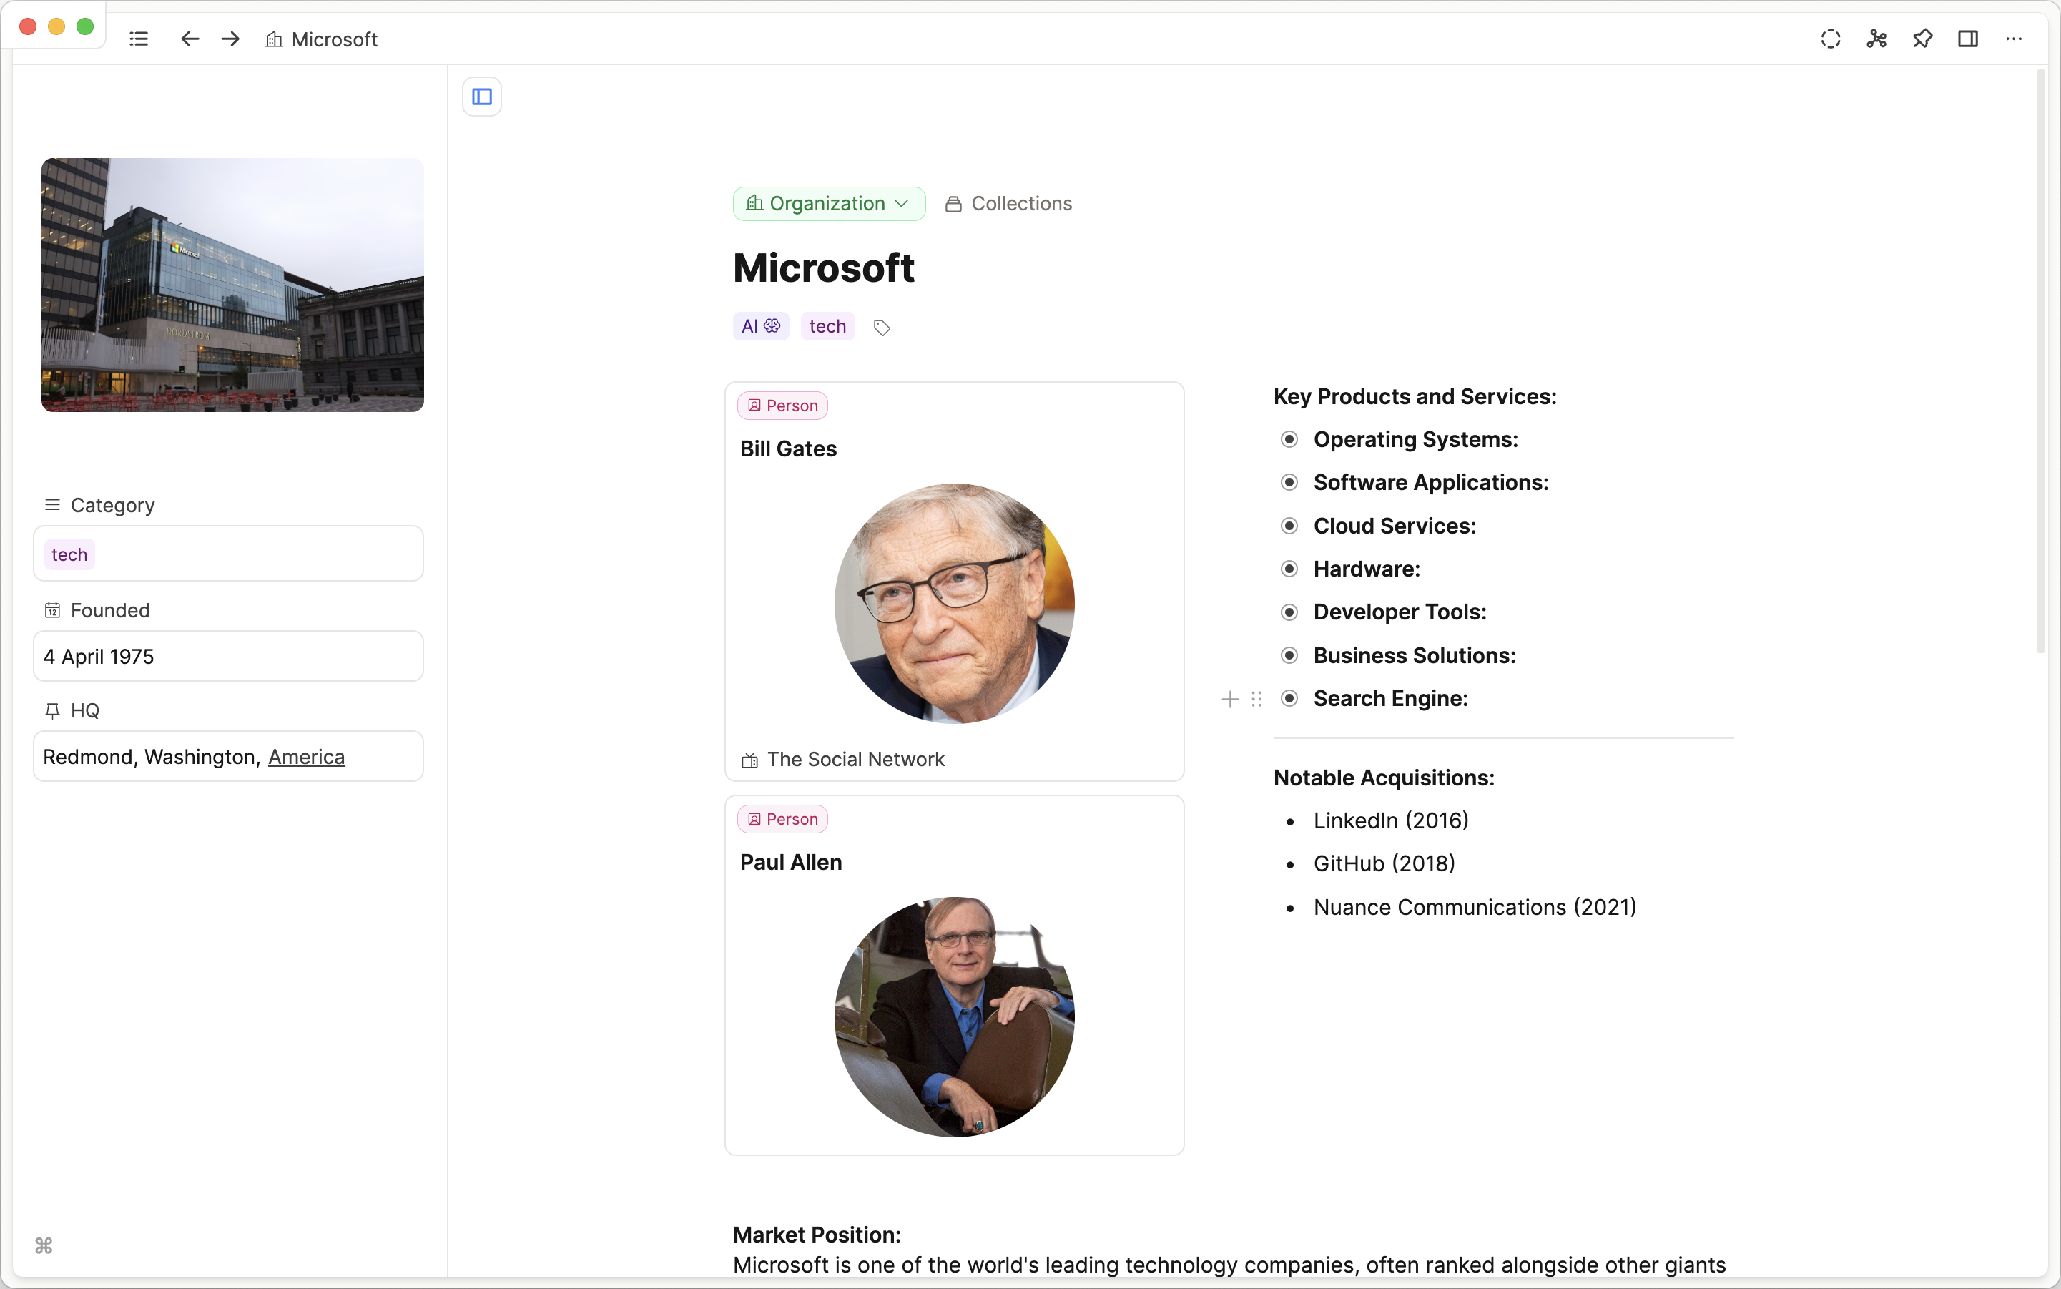This screenshot has height=1289, width=2061.
Task: Click the Microsoft building cover image
Action: pyautogui.click(x=232, y=285)
